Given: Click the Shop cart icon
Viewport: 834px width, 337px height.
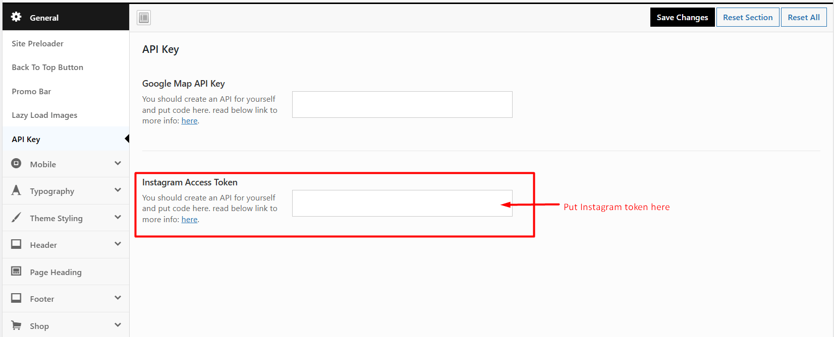Looking at the screenshot, I should click(x=16, y=325).
